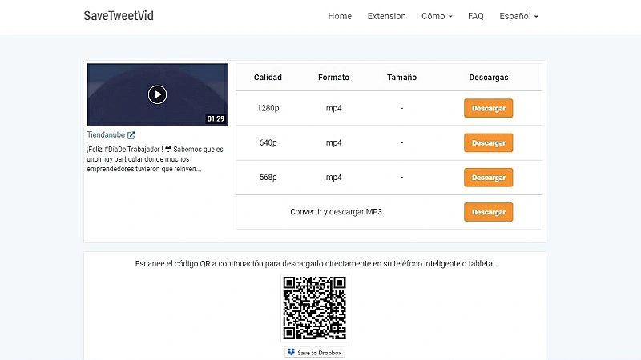Viewport: 641px width, 360px height.
Task: Click the QR code image
Action: pyautogui.click(x=314, y=308)
